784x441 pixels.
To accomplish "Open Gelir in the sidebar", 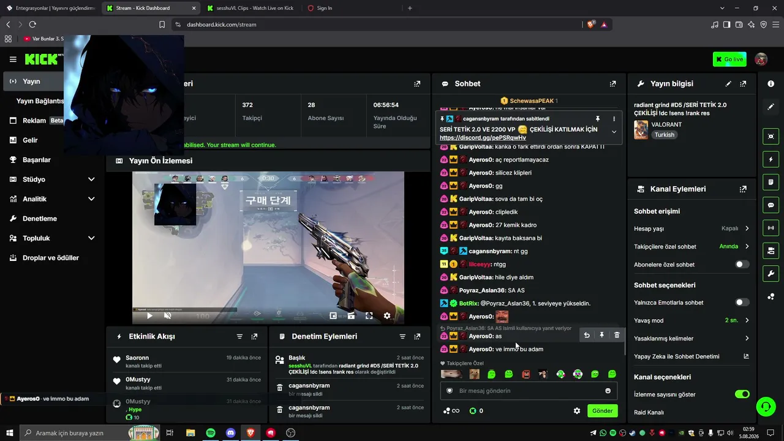I will [x=30, y=140].
